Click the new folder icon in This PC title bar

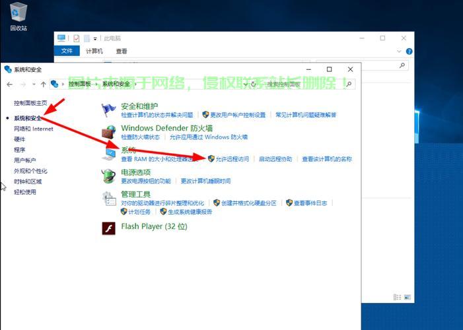coord(87,38)
